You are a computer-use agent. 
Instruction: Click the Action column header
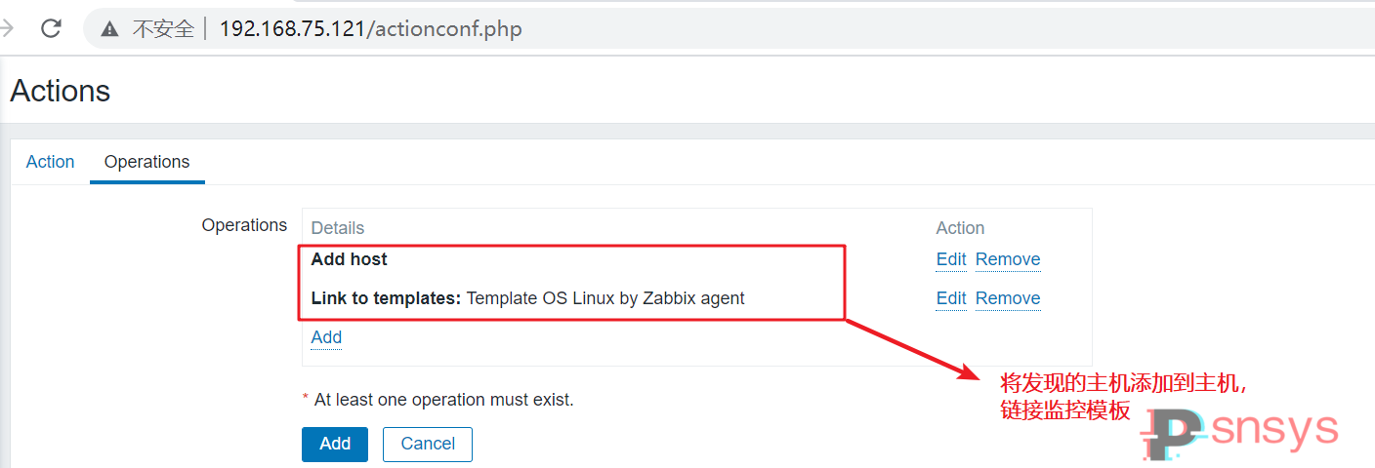pos(960,228)
